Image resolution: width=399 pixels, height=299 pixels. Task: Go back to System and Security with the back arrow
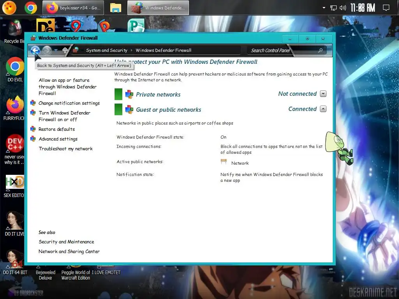(35, 50)
